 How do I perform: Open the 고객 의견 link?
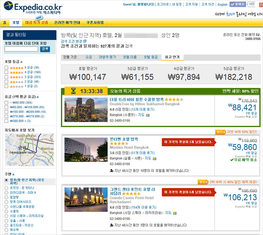point(208,5)
